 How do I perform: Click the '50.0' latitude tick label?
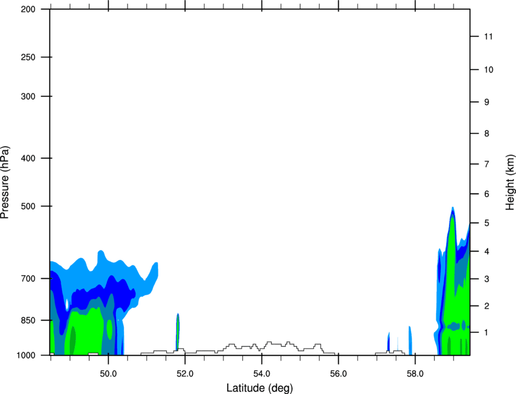tap(108, 374)
